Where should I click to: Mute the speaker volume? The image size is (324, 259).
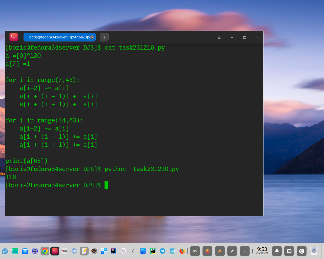point(133,251)
